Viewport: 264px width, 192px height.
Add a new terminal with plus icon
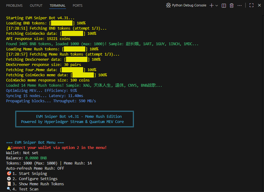212,5
